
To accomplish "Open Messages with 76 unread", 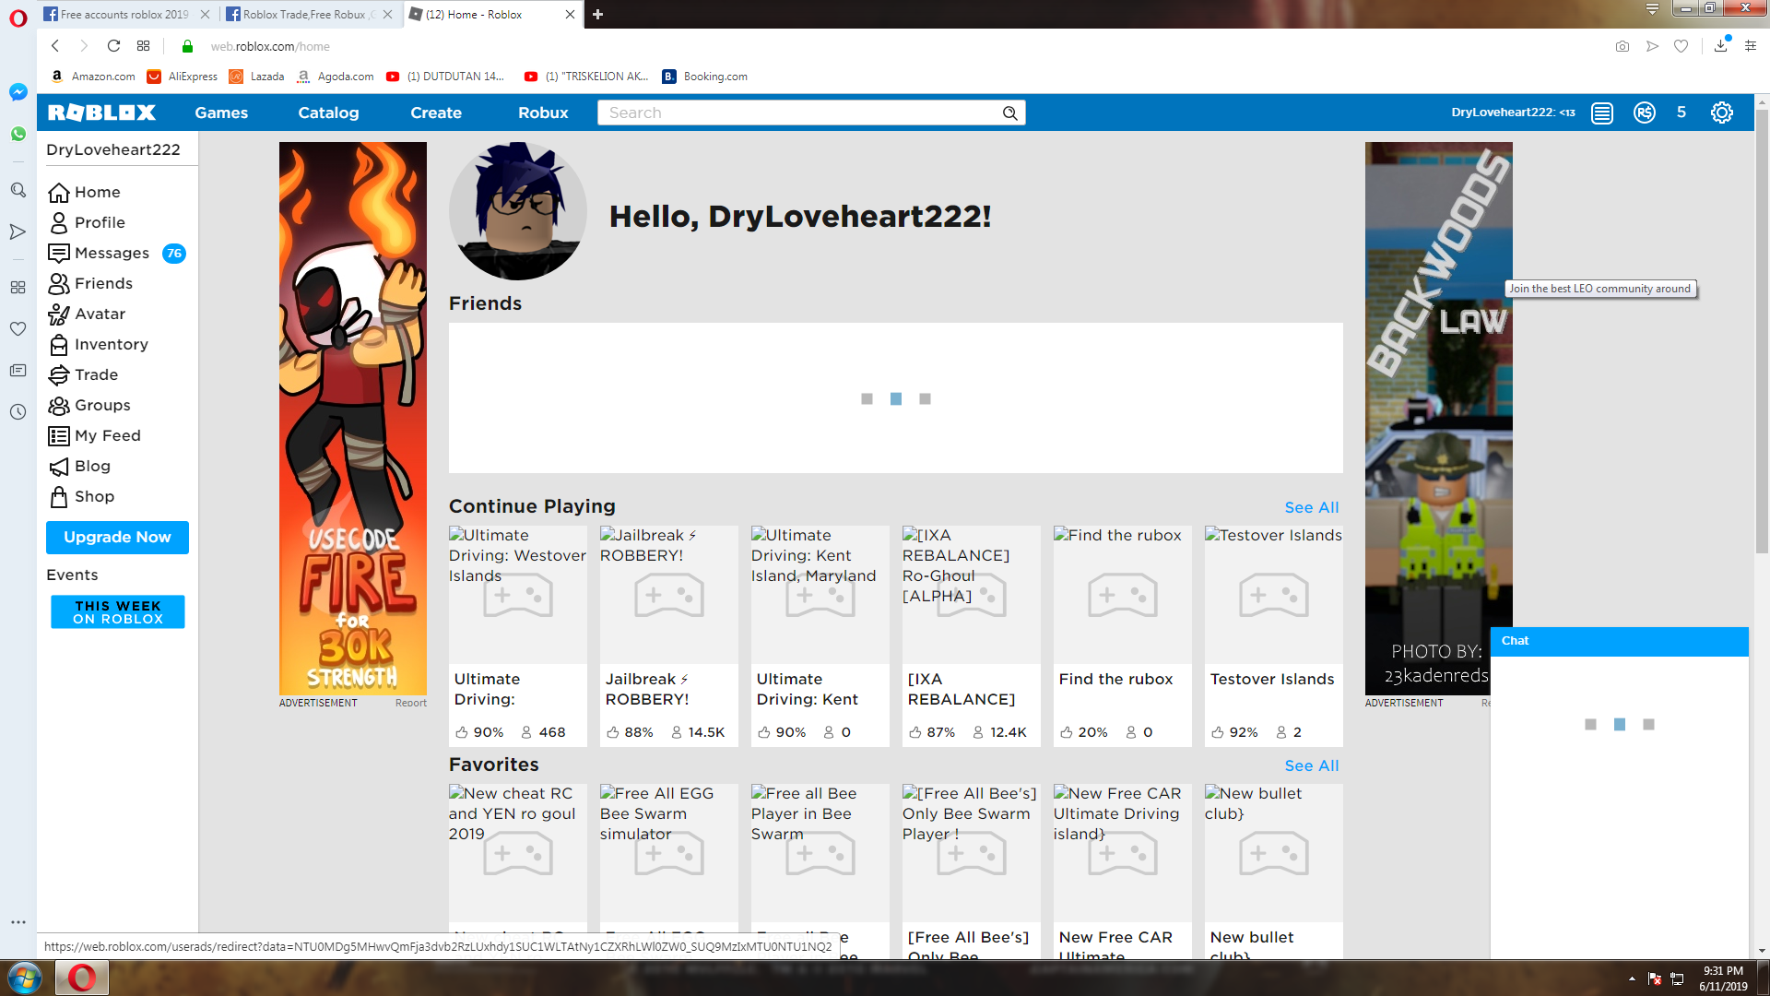I will 117,253.
